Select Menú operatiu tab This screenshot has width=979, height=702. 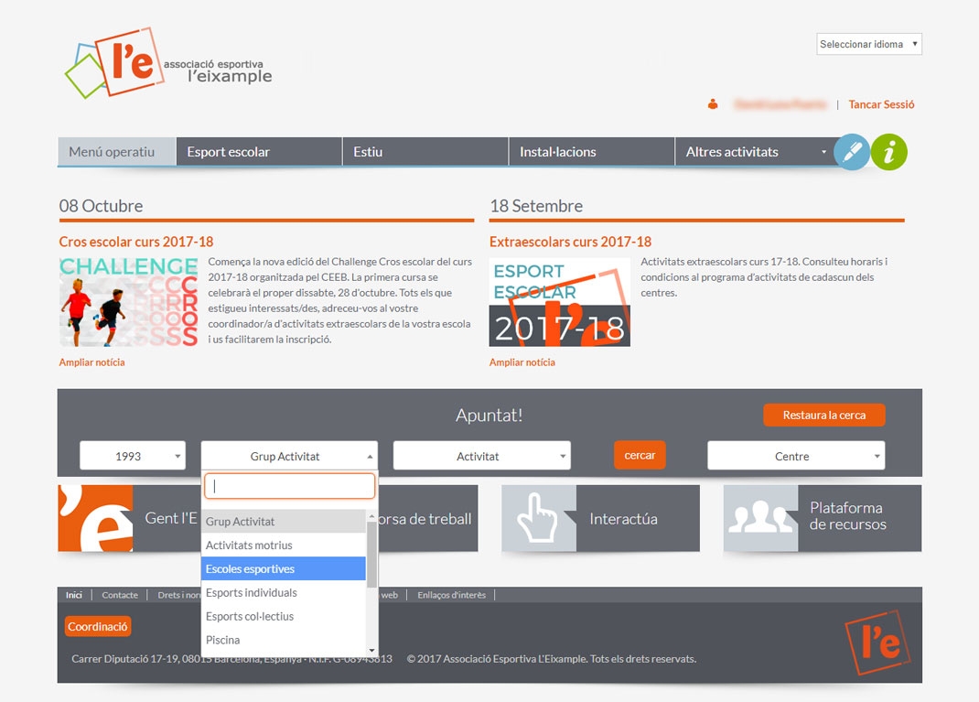coord(117,152)
